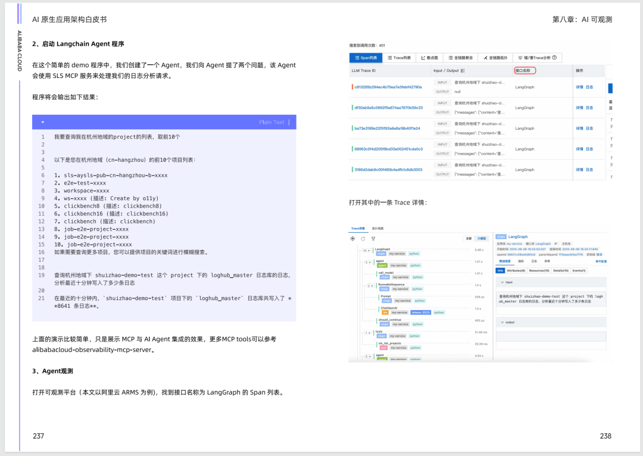Collapse the tools node with 1 child
This screenshot has height=456, width=643.
(368, 333)
